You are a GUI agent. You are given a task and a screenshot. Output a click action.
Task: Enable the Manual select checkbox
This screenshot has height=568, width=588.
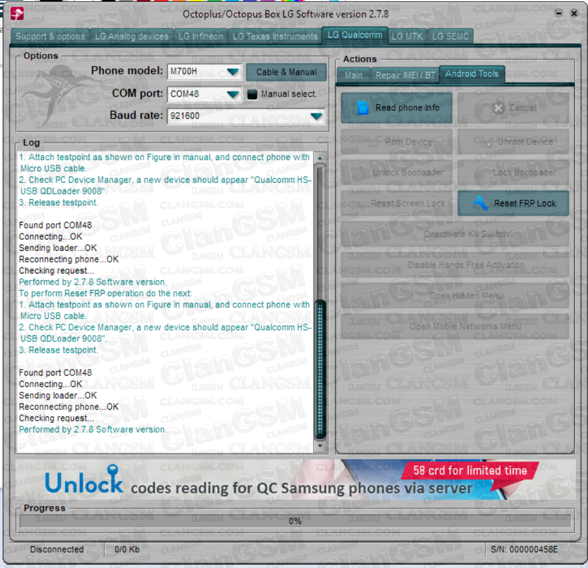point(252,94)
